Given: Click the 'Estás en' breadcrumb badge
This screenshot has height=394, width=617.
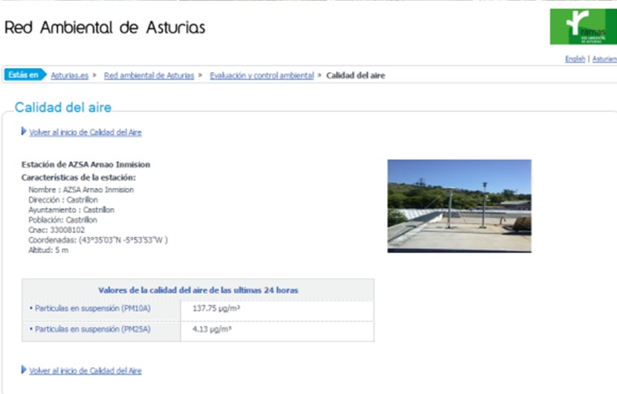Looking at the screenshot, I should tap(24, 75).
